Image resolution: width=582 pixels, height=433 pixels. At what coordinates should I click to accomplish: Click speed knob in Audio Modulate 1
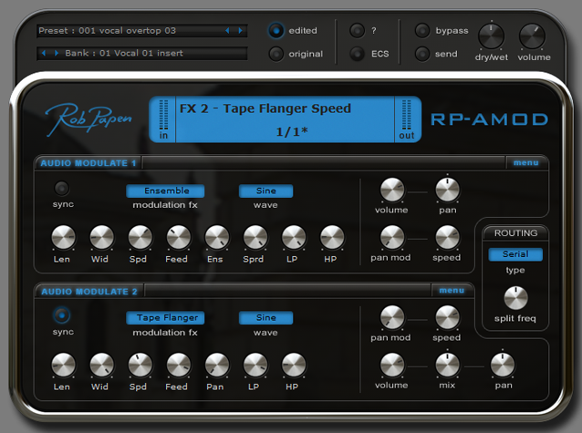coord(447,237)
